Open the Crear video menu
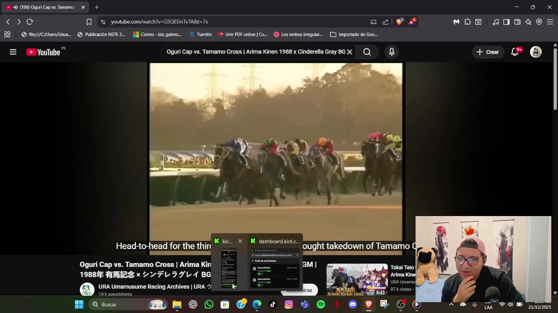Image resolution: width=558 pixels, height=313 pixels. point(488,52)
